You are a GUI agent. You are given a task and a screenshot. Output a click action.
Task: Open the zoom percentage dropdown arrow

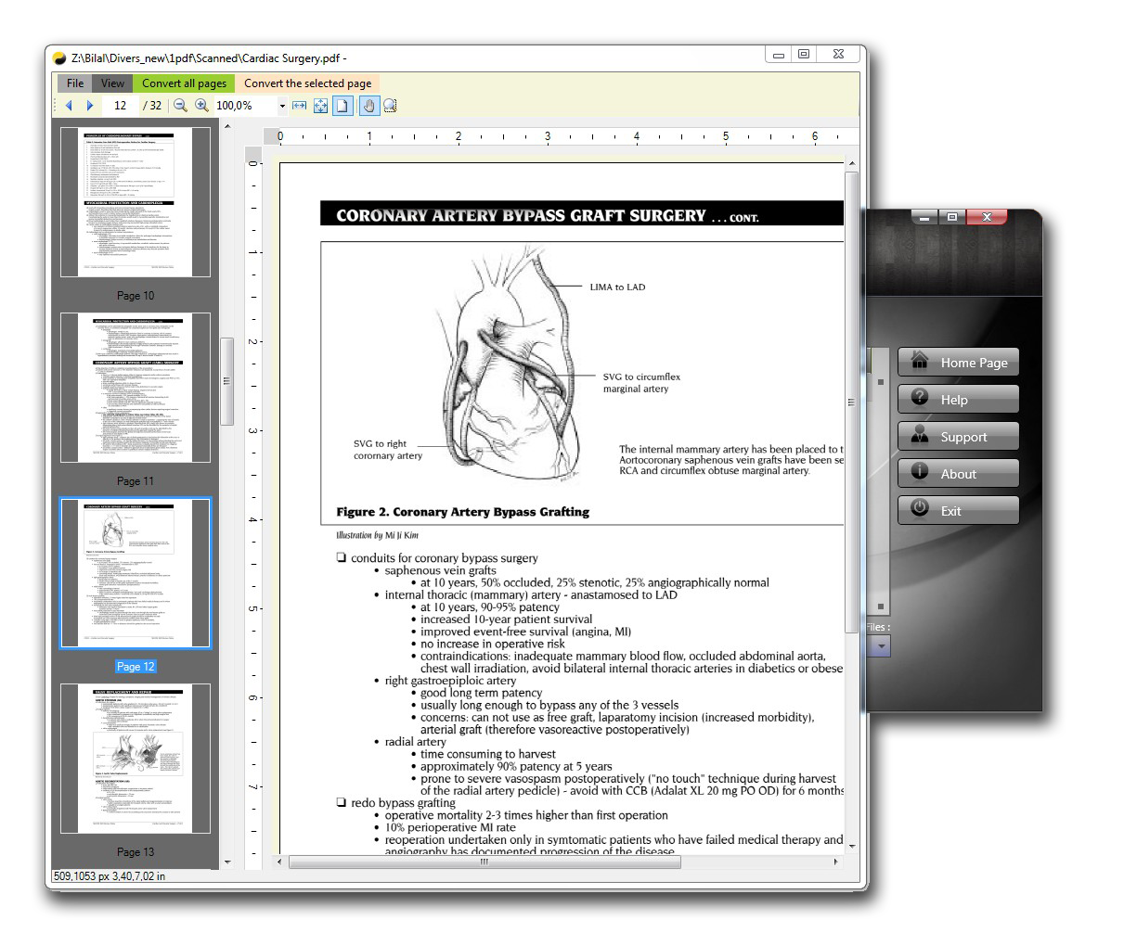click(282, 106)
